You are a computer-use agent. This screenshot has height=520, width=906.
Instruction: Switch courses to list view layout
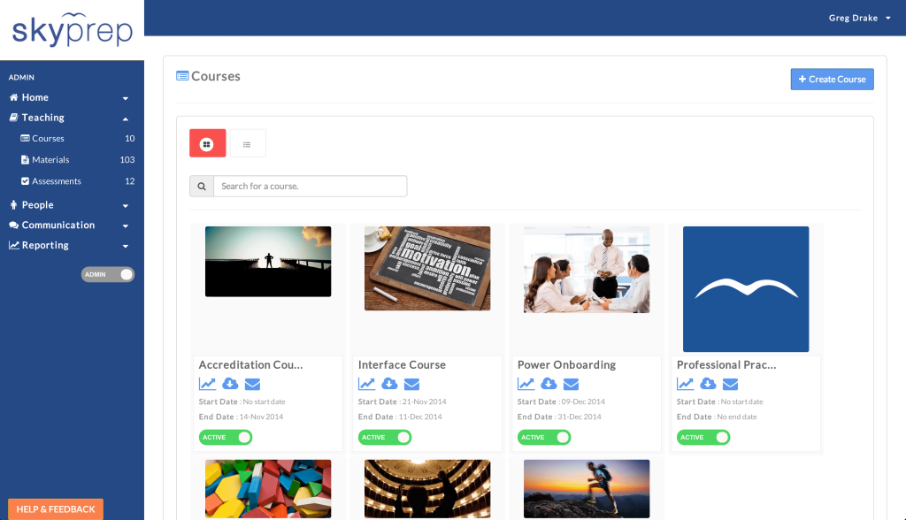click(247, 142)
